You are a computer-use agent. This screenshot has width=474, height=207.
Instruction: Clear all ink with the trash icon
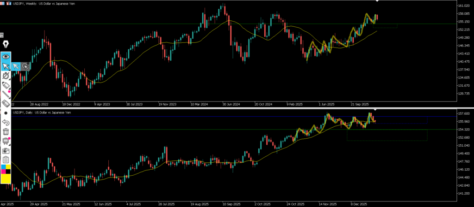point(6,131)
